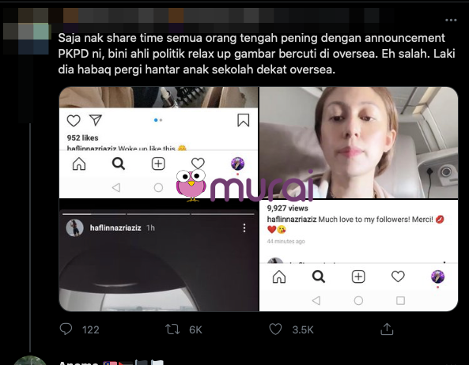
Task: Tap the Instagram home icon in bottom-right screenshot
Action: (x=279, y=277)
